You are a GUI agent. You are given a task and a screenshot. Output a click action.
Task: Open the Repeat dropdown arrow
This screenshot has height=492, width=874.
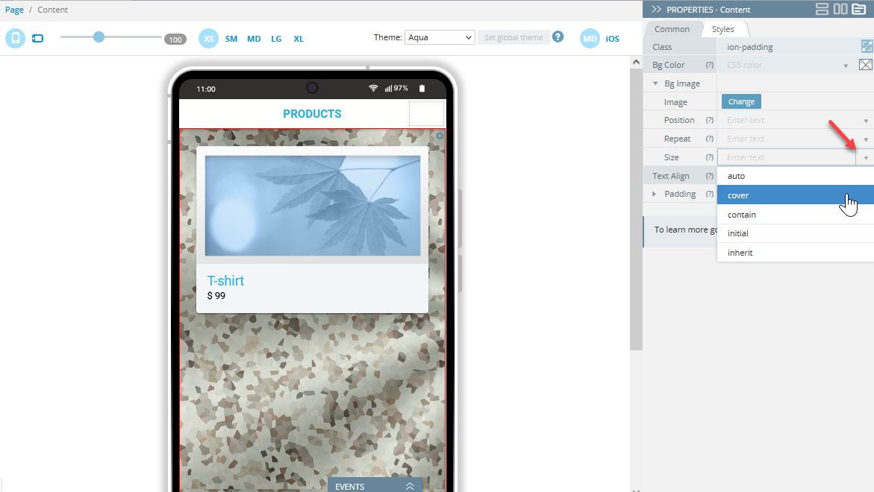(x=866, y=139)
